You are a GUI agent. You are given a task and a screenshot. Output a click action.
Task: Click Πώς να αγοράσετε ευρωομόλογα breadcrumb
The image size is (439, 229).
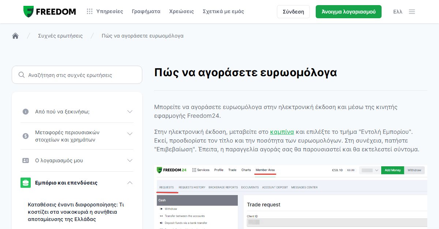[x=143, y=36]
